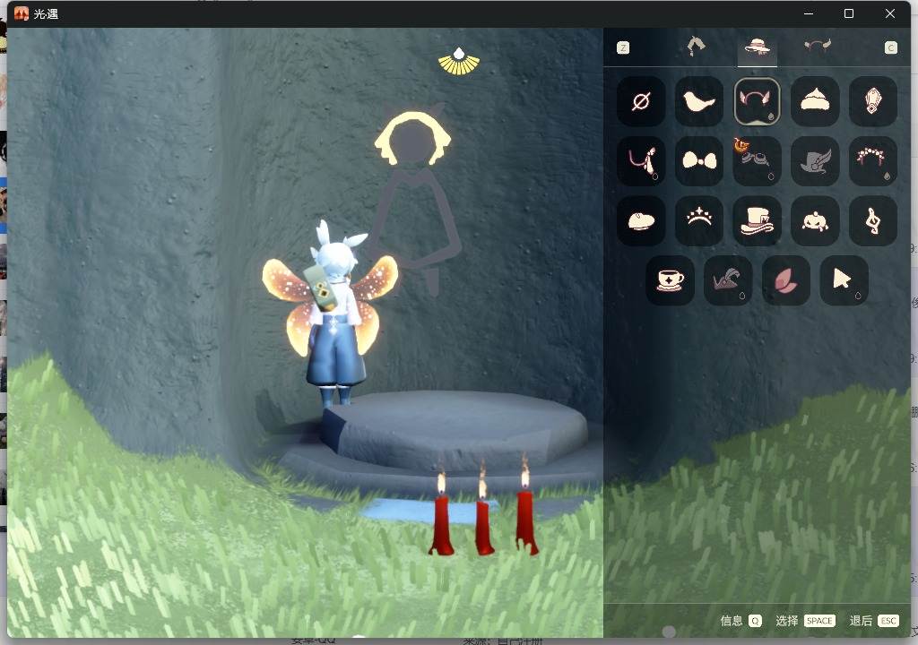This screenshot has width=918, height=645.
Task: Click the player character with butterfly wings
Action: 330,314
